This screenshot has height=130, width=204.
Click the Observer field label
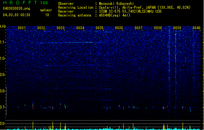(66, 4)
